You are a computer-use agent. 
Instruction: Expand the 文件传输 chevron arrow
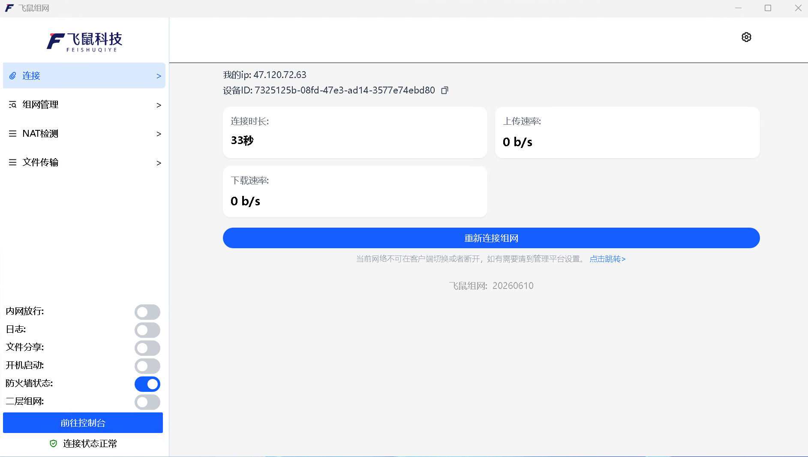(159, 163)
